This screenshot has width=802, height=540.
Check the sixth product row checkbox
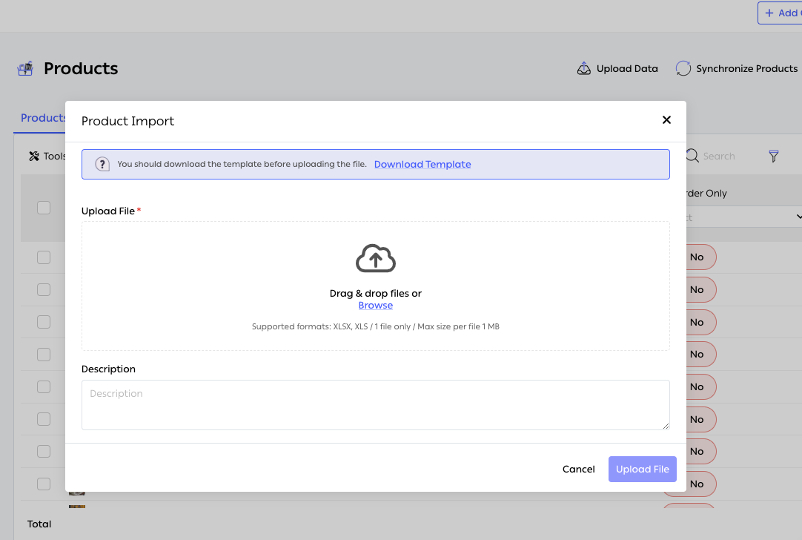[44, 419]
